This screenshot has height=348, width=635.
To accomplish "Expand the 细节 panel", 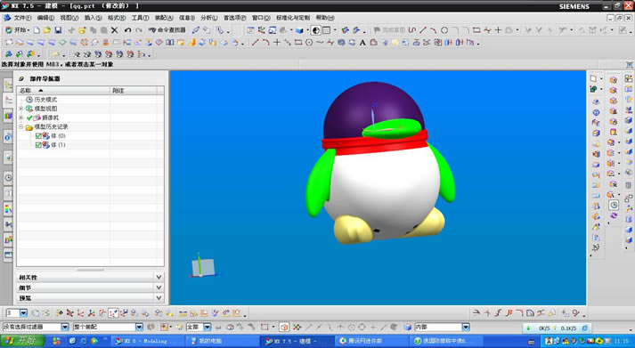I will (90, 287).
